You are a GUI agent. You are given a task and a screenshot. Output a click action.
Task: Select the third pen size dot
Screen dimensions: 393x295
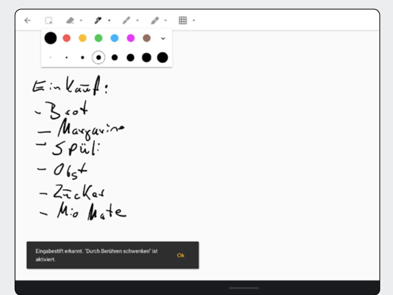click(83, 58)
